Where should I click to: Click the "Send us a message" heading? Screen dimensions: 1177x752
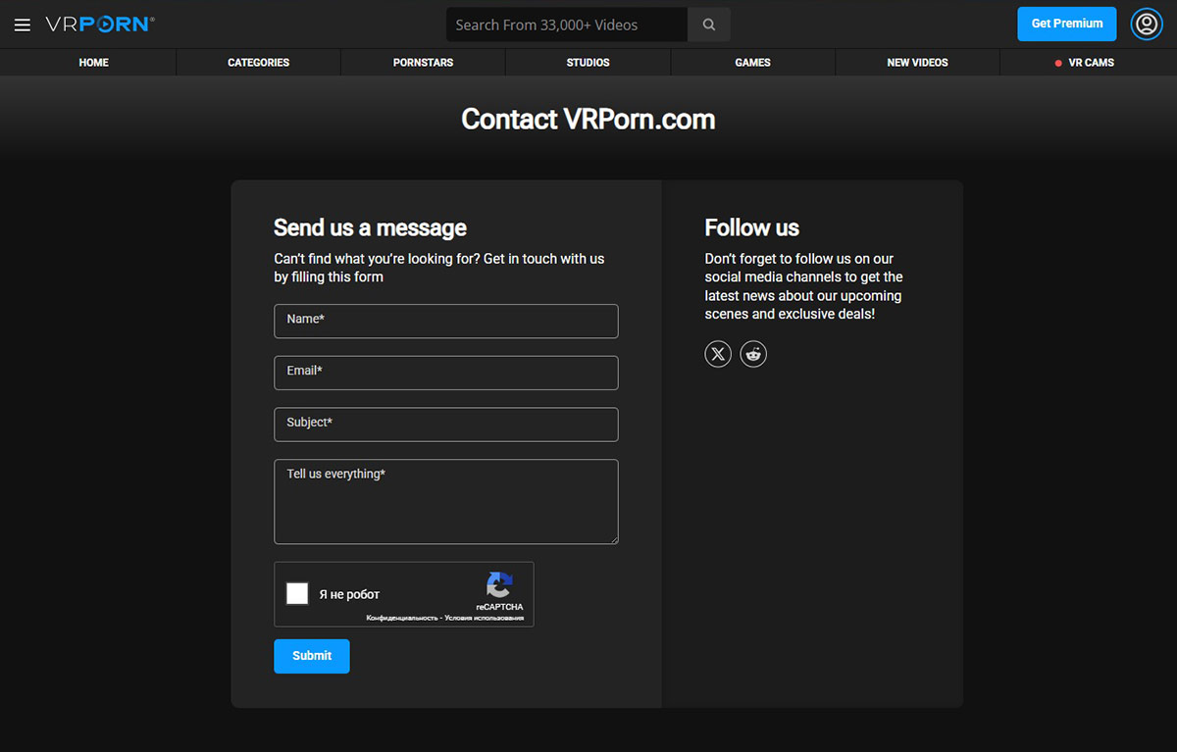(x=370, y=228)
